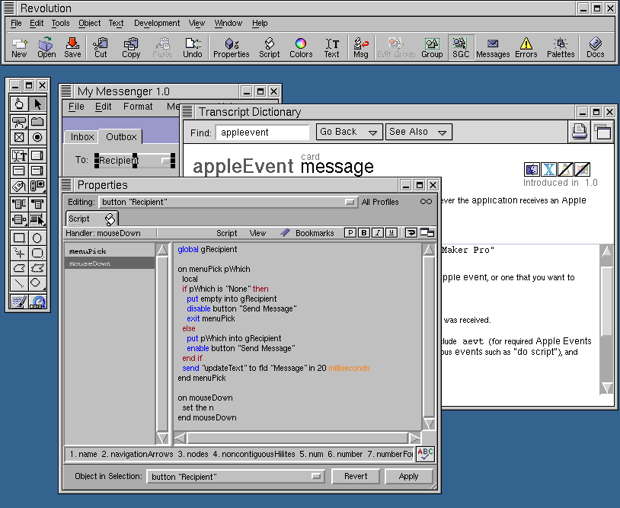Toggle Bold style in script editor
620x508 pixels.
point(364,233)
